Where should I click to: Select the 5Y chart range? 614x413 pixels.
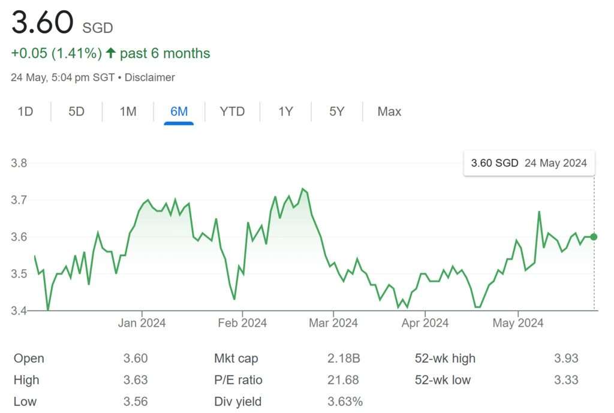[336, 111]
